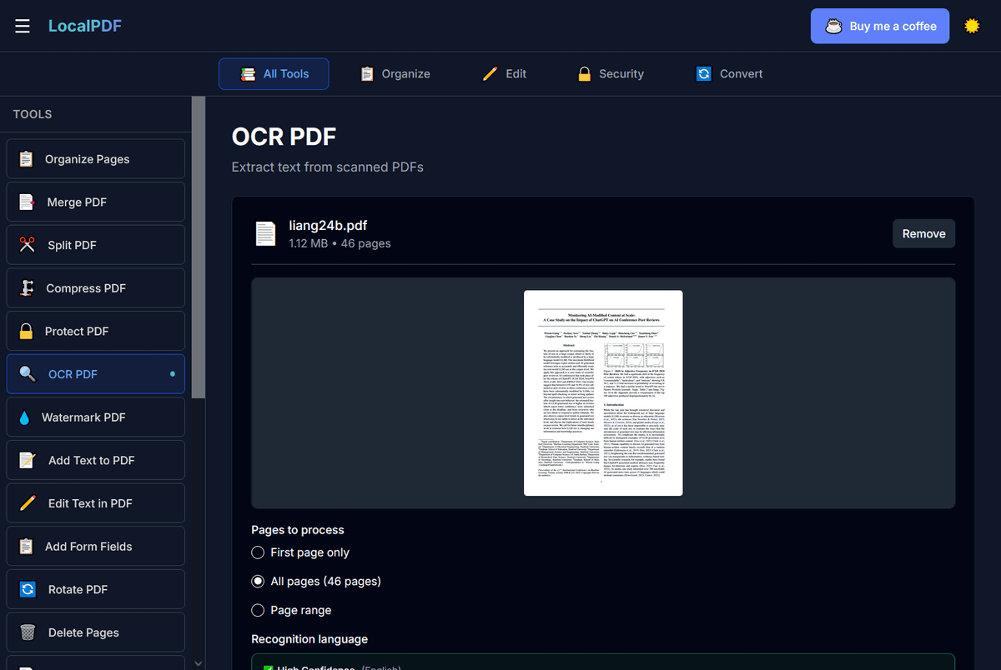1001x670 pixels.
Task: Select All pages (46 pages) radio
Action: (x=258, y=581)
